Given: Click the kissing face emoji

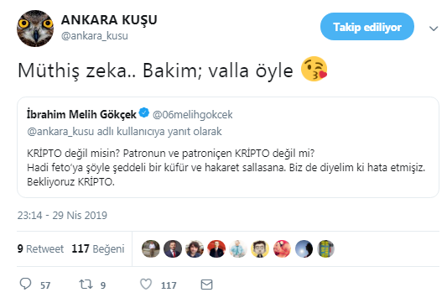Looking at the screenshot, I should 314,69.
